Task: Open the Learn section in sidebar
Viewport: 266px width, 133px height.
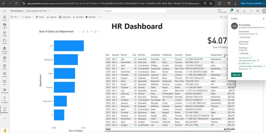Action: point(5,82)
